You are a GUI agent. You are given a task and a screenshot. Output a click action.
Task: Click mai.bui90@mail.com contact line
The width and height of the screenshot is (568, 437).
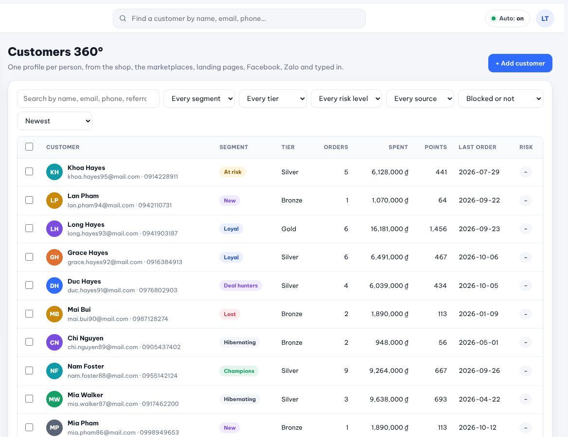[x=118, y=319]
